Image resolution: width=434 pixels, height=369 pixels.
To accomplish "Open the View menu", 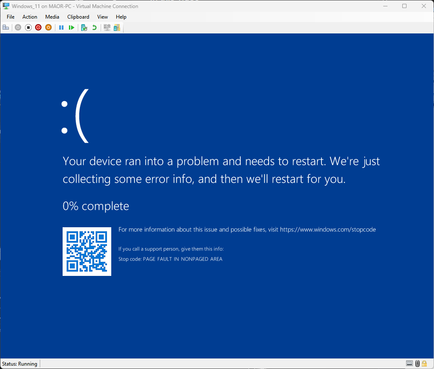I will pyautogui.click(x=102, y=17).
